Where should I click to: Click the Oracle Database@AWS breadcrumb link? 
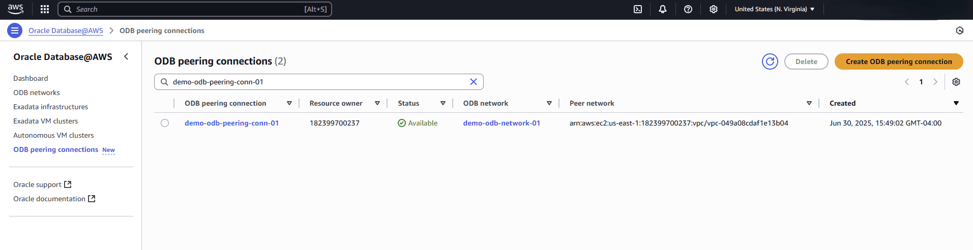pos(66,30)
